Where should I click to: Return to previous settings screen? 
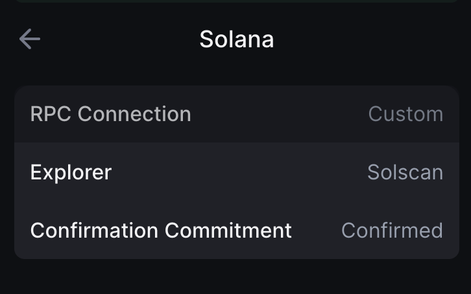tap(30, 40)
